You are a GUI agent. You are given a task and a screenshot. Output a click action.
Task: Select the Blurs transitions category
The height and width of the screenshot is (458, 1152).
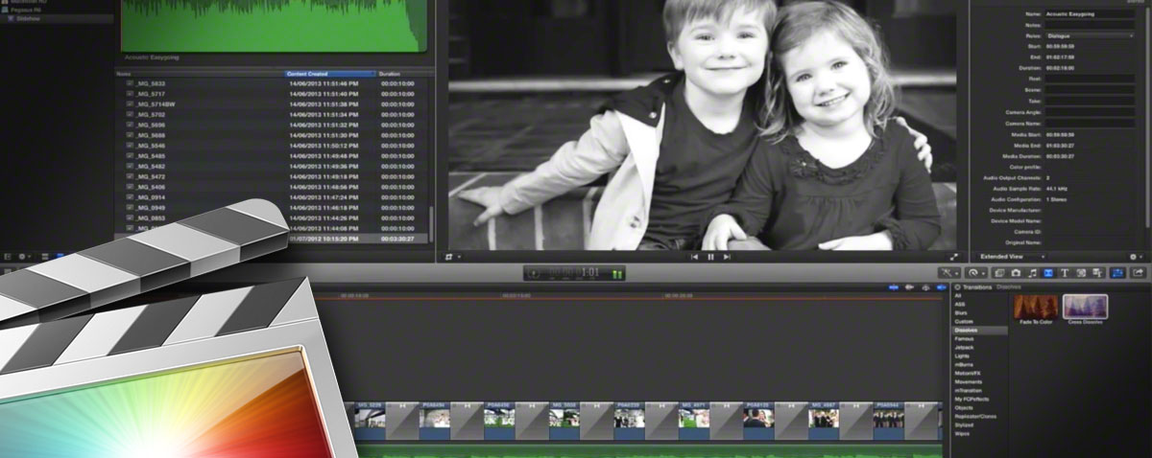(962, 312)
